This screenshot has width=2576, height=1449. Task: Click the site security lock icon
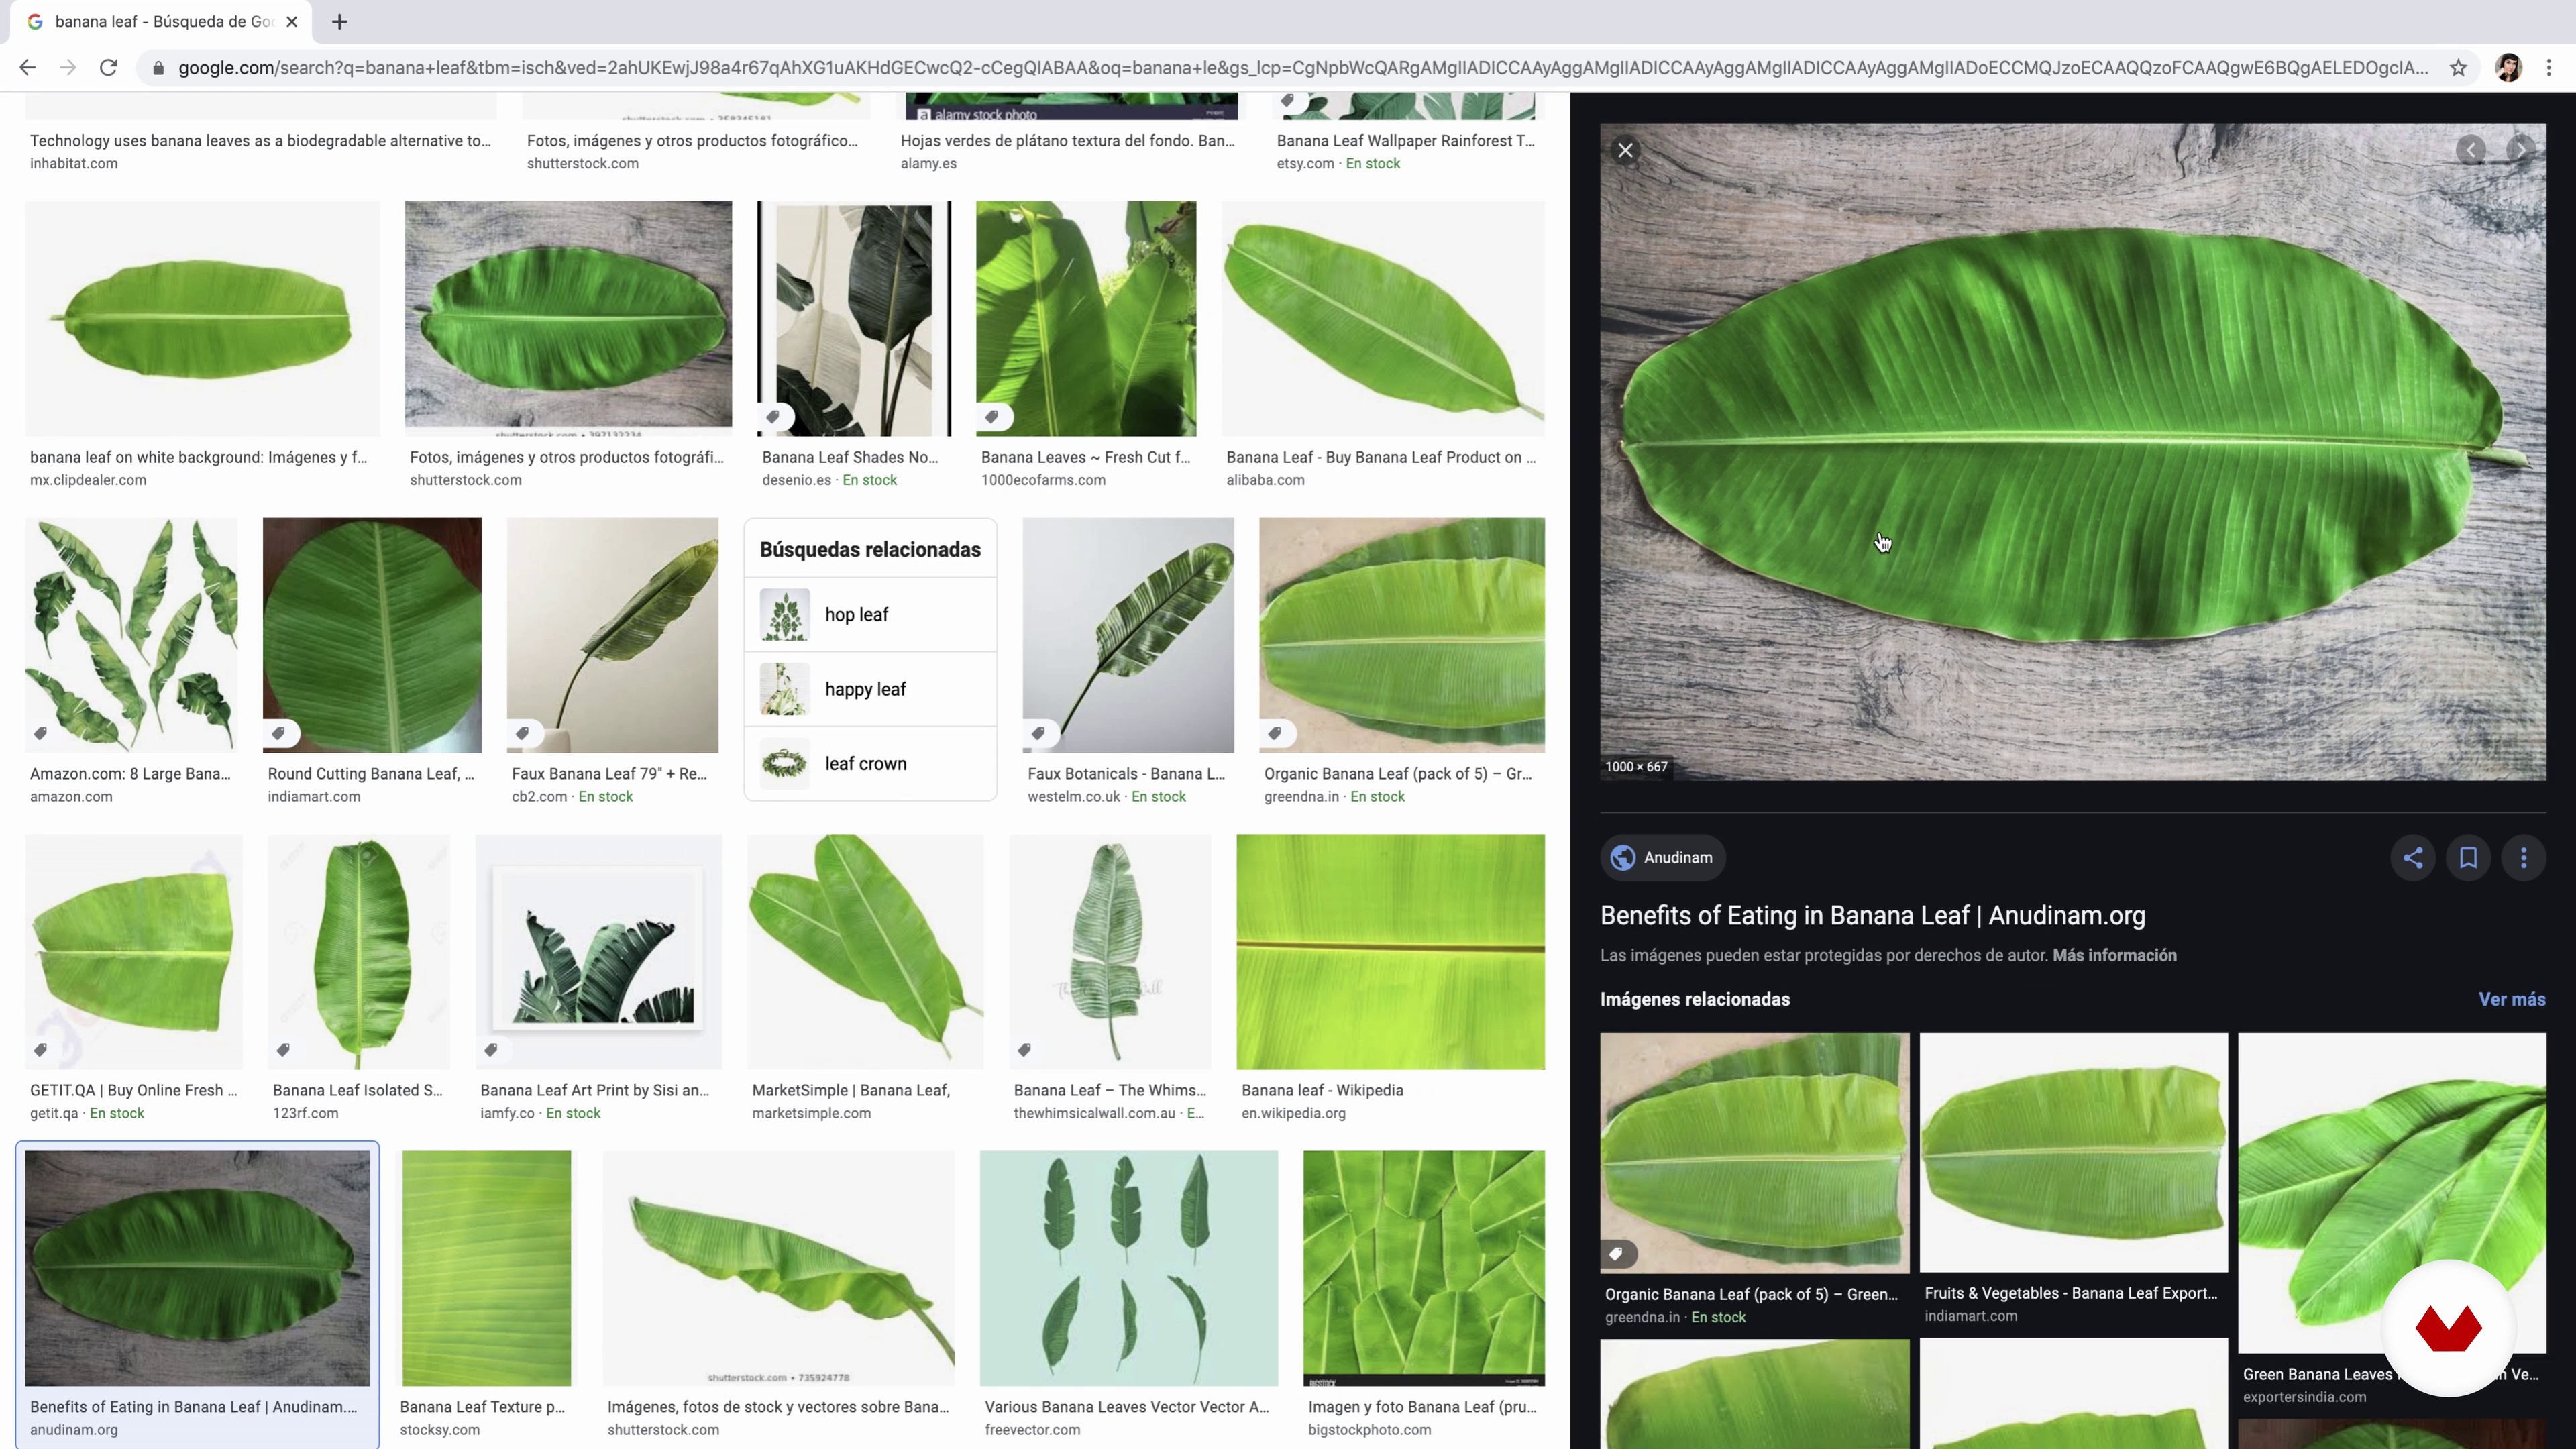click(x=157, y=68)
